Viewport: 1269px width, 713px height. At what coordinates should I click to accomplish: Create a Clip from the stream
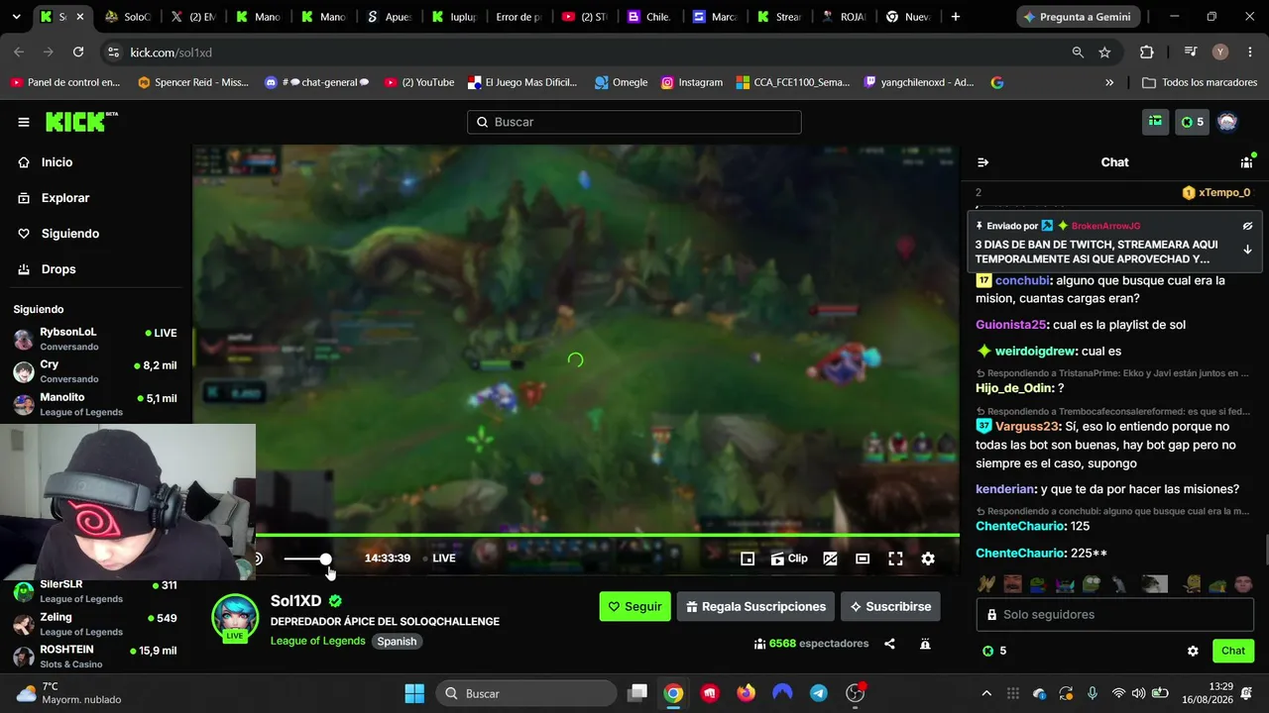(789, 559)
